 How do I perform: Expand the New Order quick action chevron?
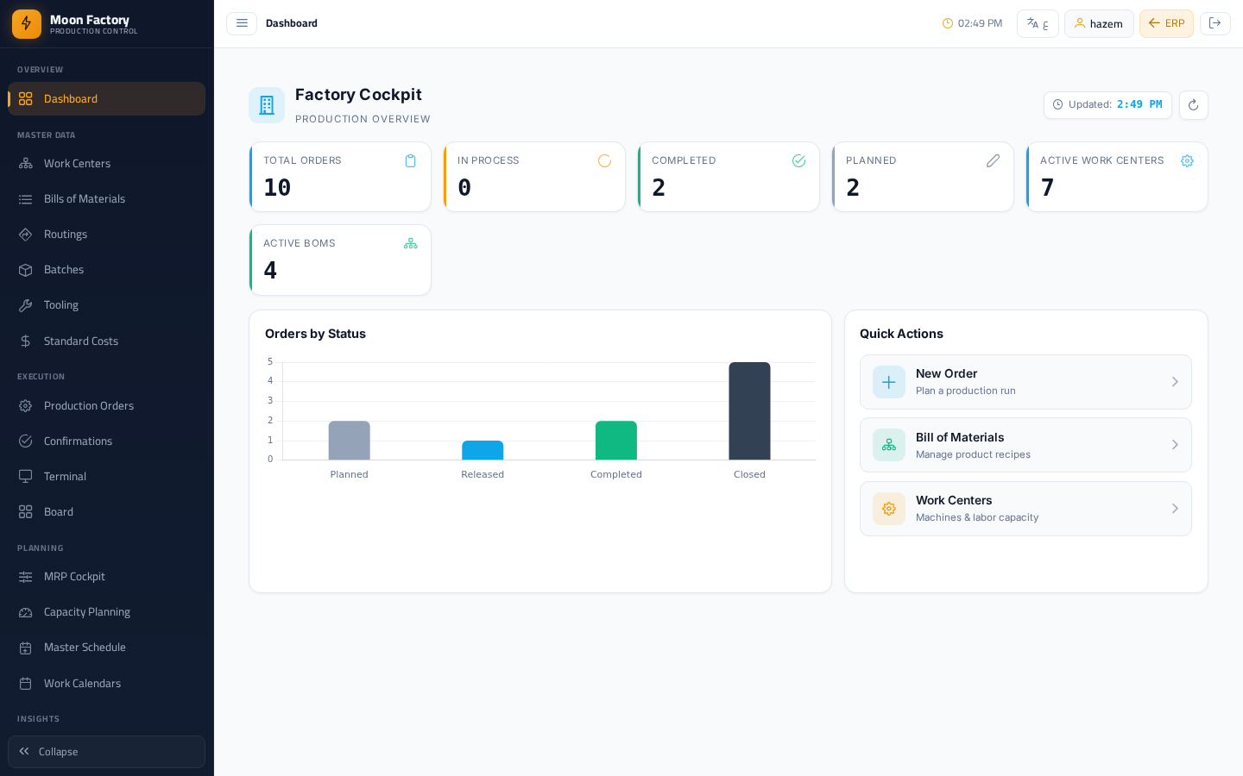(x=1175, y=382)
